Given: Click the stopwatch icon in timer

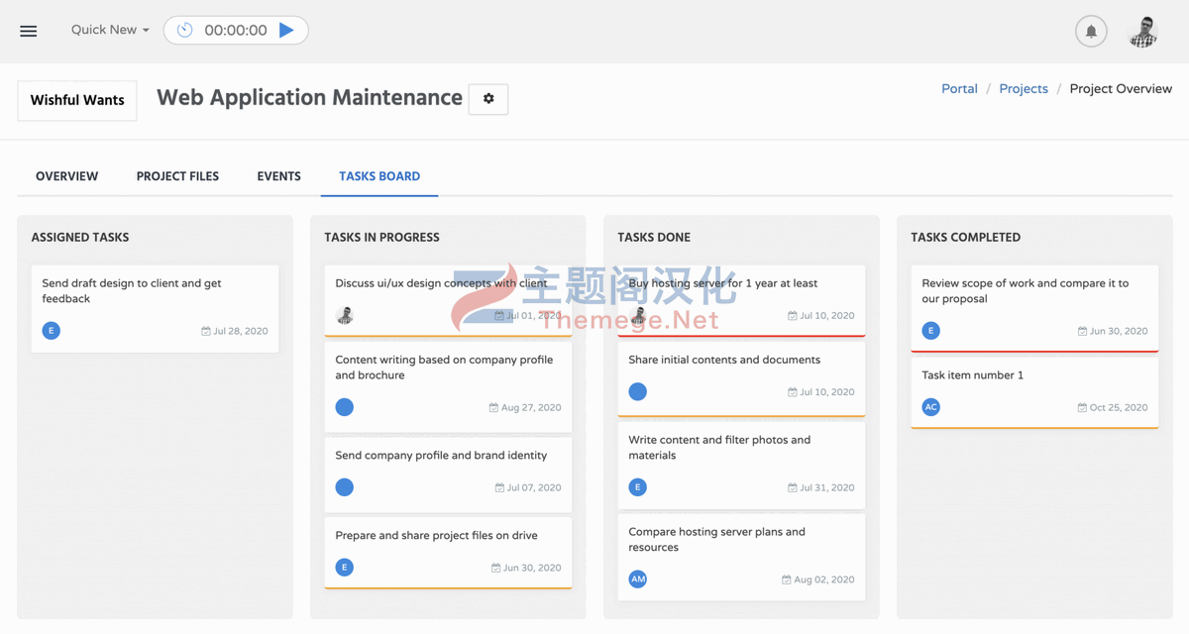Looking at the screenshot, I should [184, 30].
